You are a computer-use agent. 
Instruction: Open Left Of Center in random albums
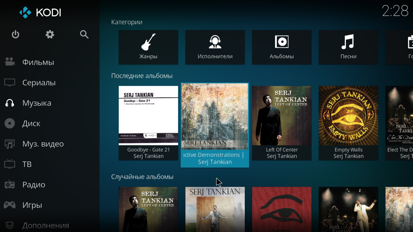[x=148, y=209]
